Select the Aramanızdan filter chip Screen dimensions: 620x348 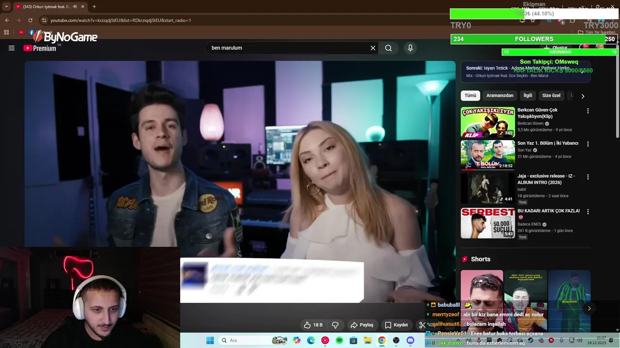click(500, 96)
